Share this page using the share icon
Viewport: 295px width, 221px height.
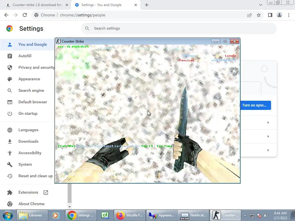click(249, 15)
